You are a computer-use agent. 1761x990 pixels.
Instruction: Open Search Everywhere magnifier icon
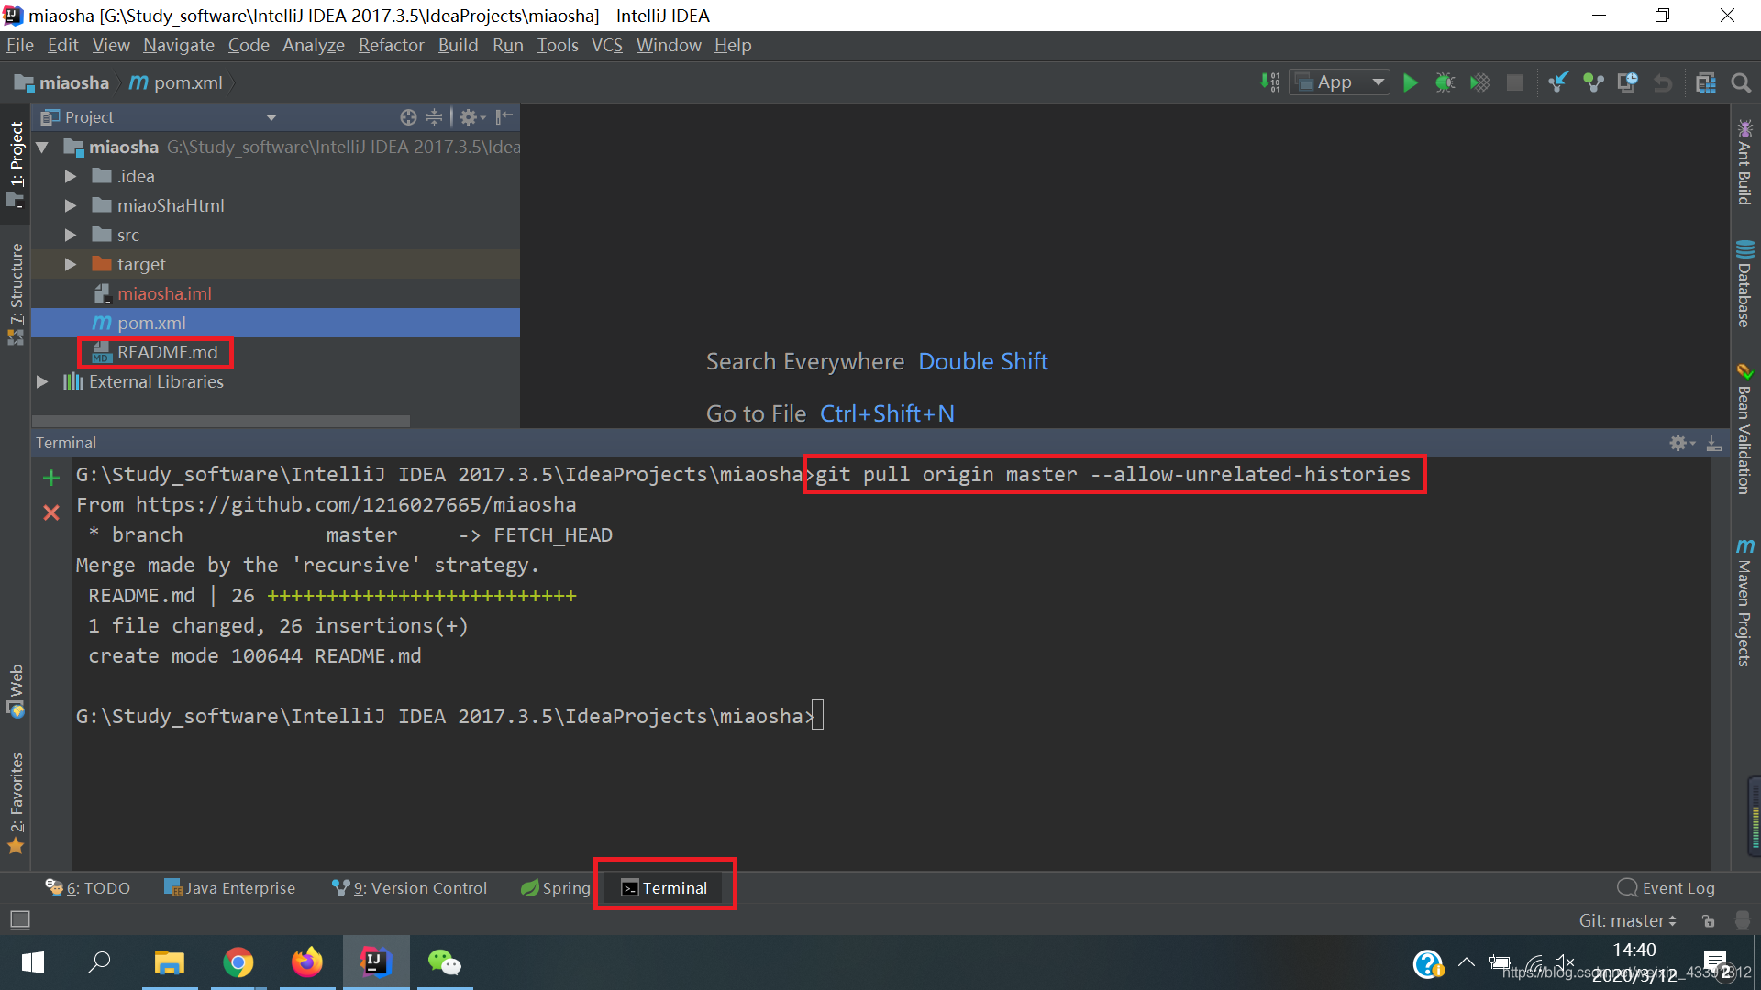coord(1740,82)
